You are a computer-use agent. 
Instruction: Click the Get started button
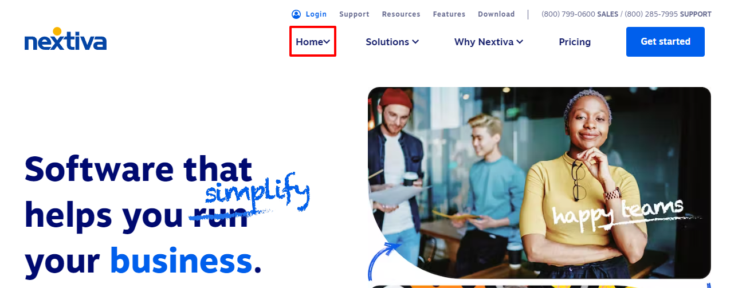[665, 42]
